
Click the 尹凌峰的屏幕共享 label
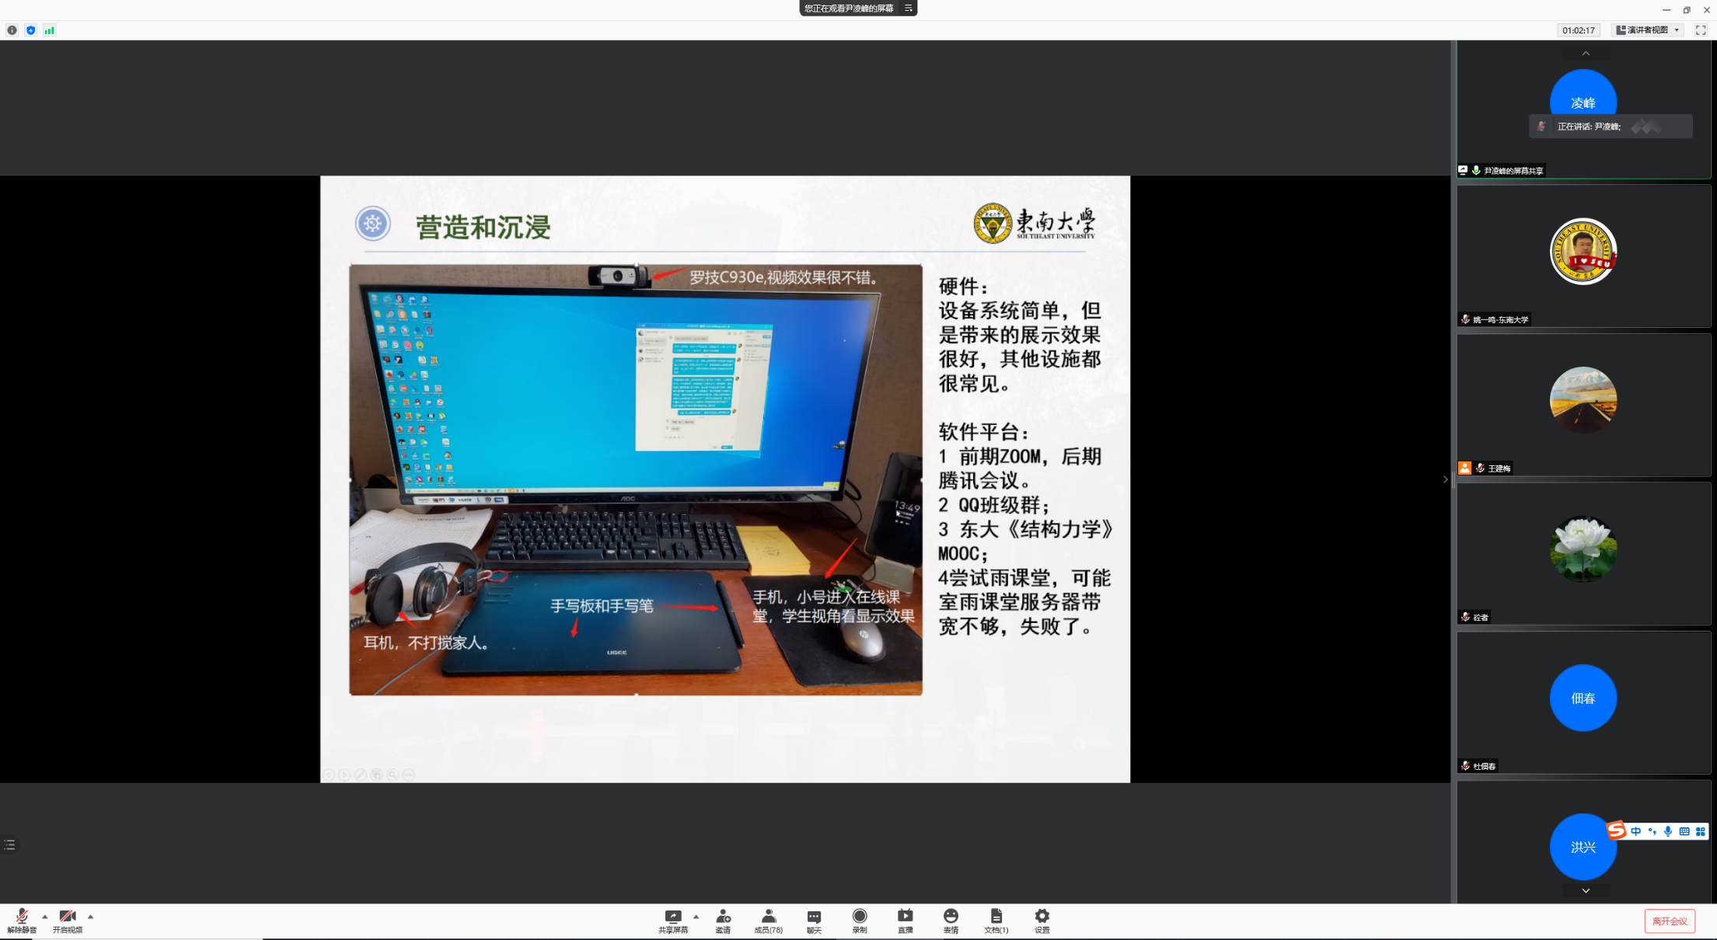tap(1513, 171)
